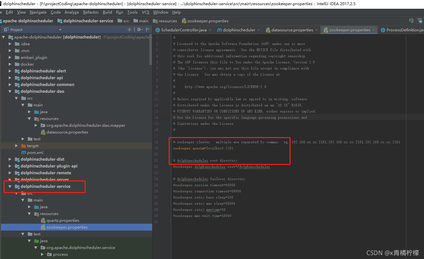Expand org.apache.dolphinscheduler.dao.mapper package

tap(36, 125)
